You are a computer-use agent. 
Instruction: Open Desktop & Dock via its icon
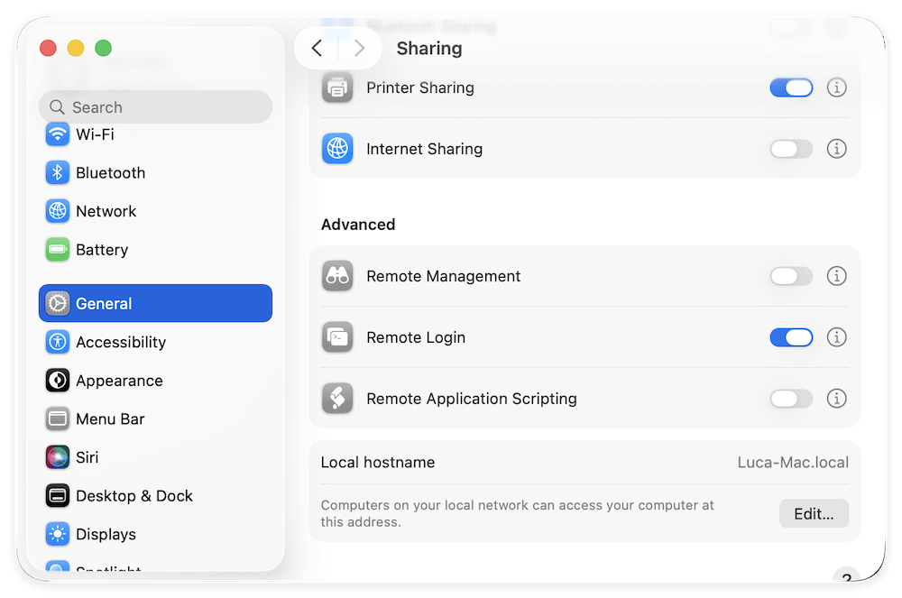pos(57,495)
